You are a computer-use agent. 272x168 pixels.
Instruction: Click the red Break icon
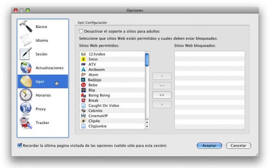coord(84,100)
